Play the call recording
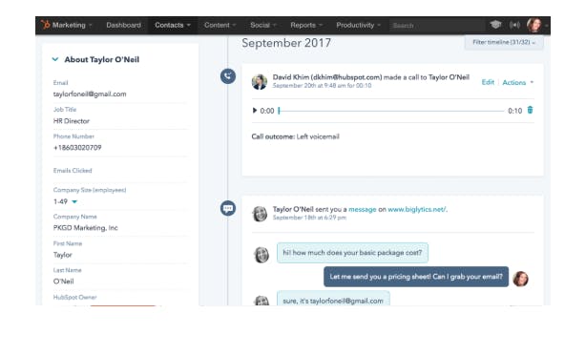 pyautogui.click(x=255, y=111)
